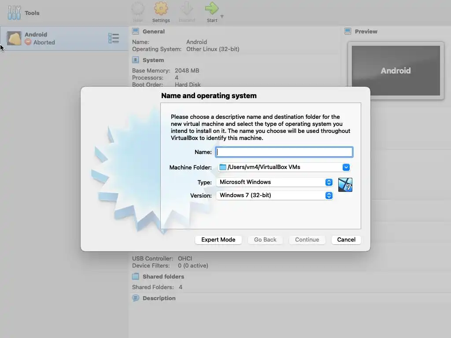The image size is (451, 338).
Task: Click the 'OHCI' USB controller value
Action: coord(185,258)
